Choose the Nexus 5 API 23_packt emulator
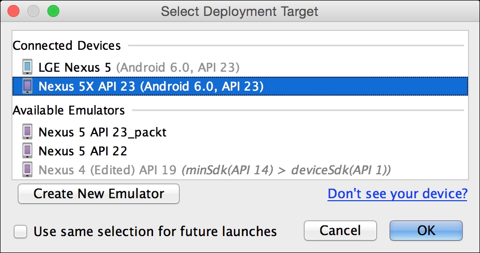The image size is (480, 253). pyautogui.click(x=102, y=132)
